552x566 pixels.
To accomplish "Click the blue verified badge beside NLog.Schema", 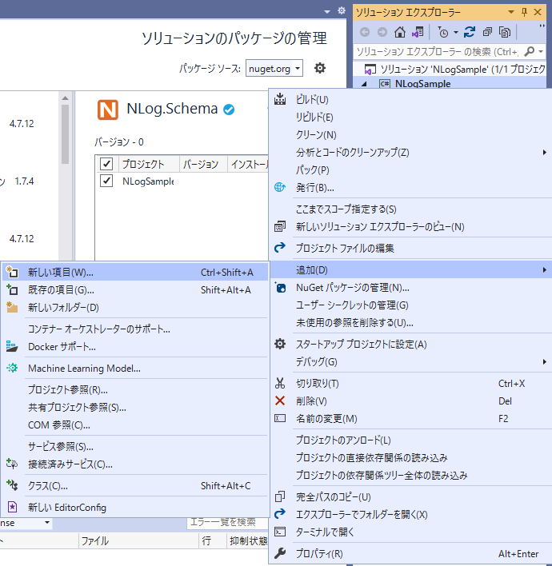I will click(229, 109).
